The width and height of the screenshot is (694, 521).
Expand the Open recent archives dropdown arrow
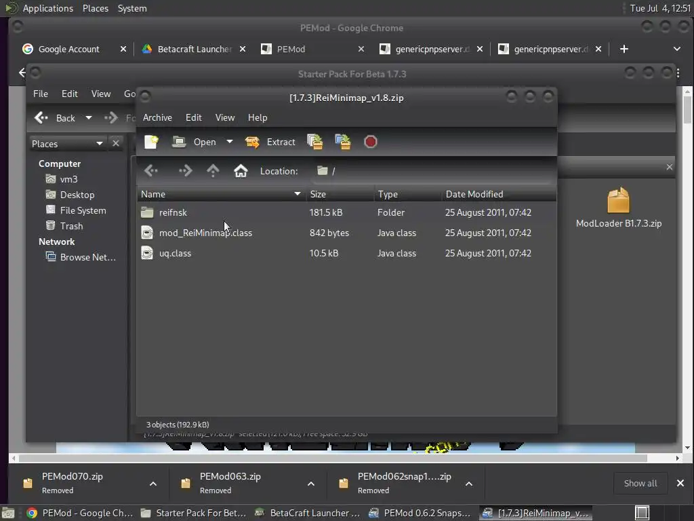[x=229, y=142]
